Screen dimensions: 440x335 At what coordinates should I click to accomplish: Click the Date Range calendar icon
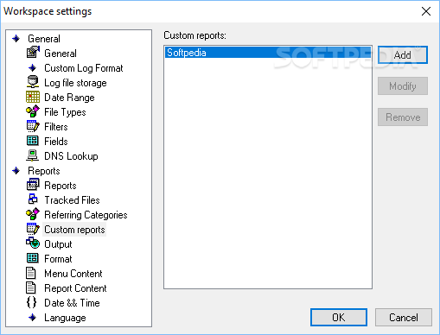[33, 97]
